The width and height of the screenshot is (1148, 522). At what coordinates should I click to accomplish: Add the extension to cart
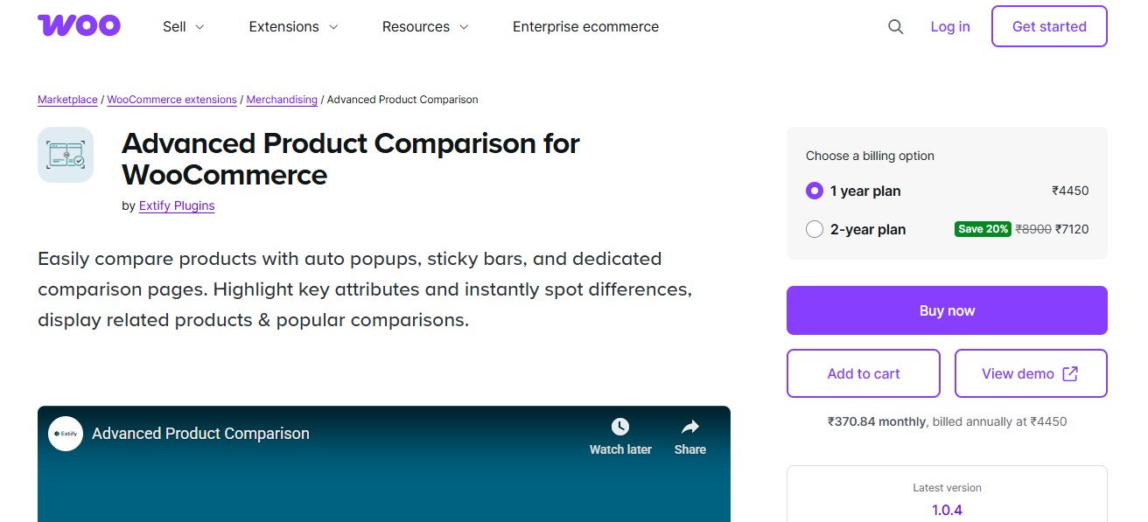coord(863,373)
